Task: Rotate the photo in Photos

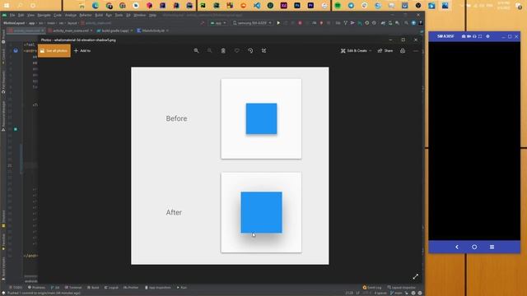Action: click(250, 51)
